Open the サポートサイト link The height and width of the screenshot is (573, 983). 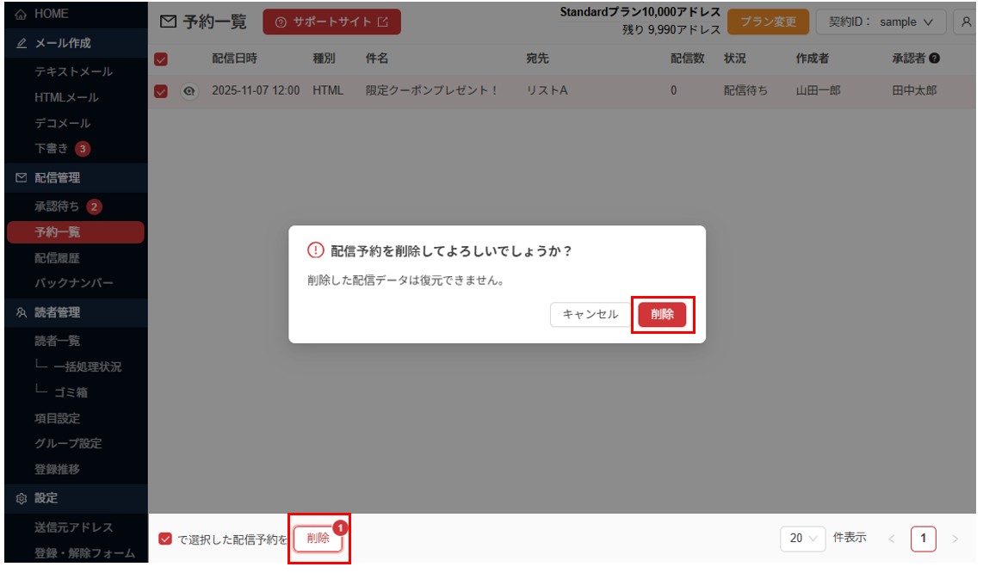(331, 22)
